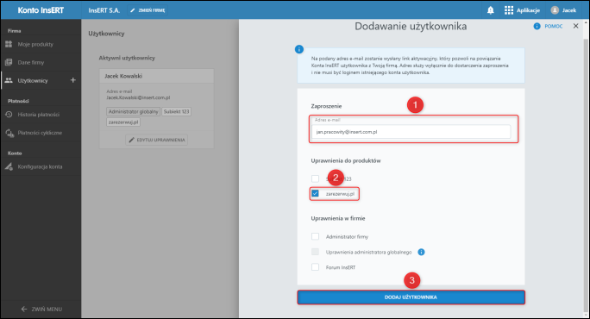The width and height of the screenshot is (590, 319).
Task: Collapse the sidebar with ZWIŃ MENU
Action: pos(41,309)
